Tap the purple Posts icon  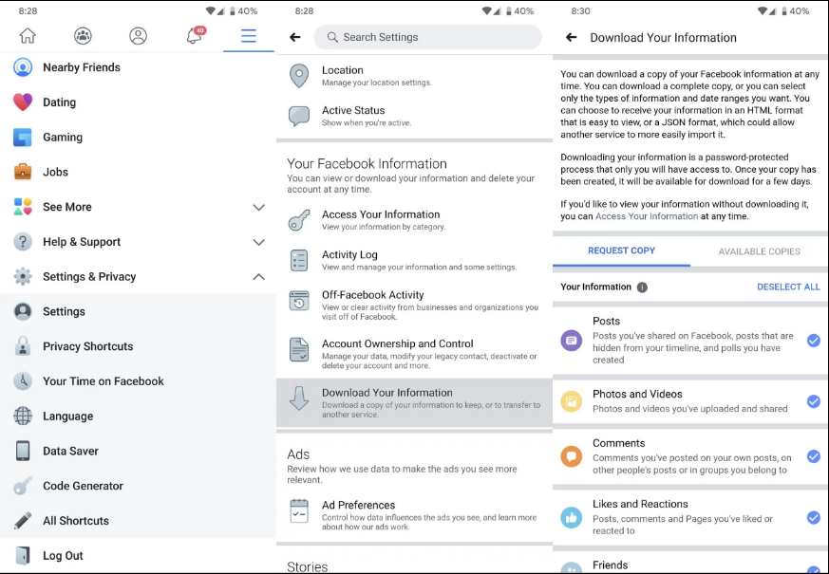572,341
